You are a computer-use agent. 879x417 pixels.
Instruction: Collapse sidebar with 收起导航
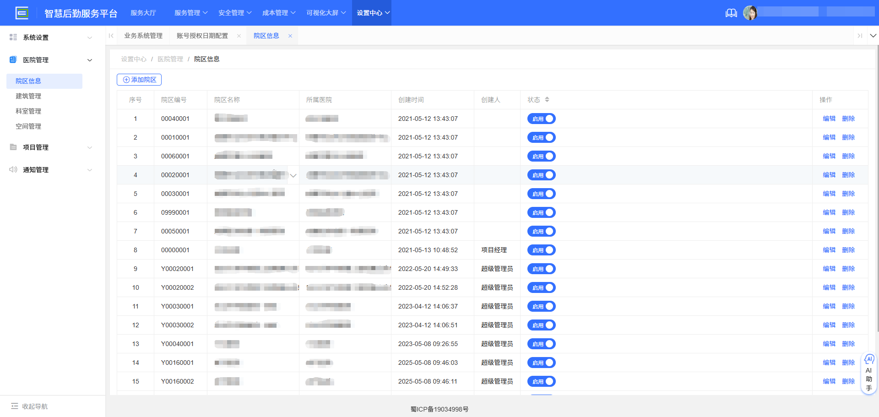pos(30,406)
